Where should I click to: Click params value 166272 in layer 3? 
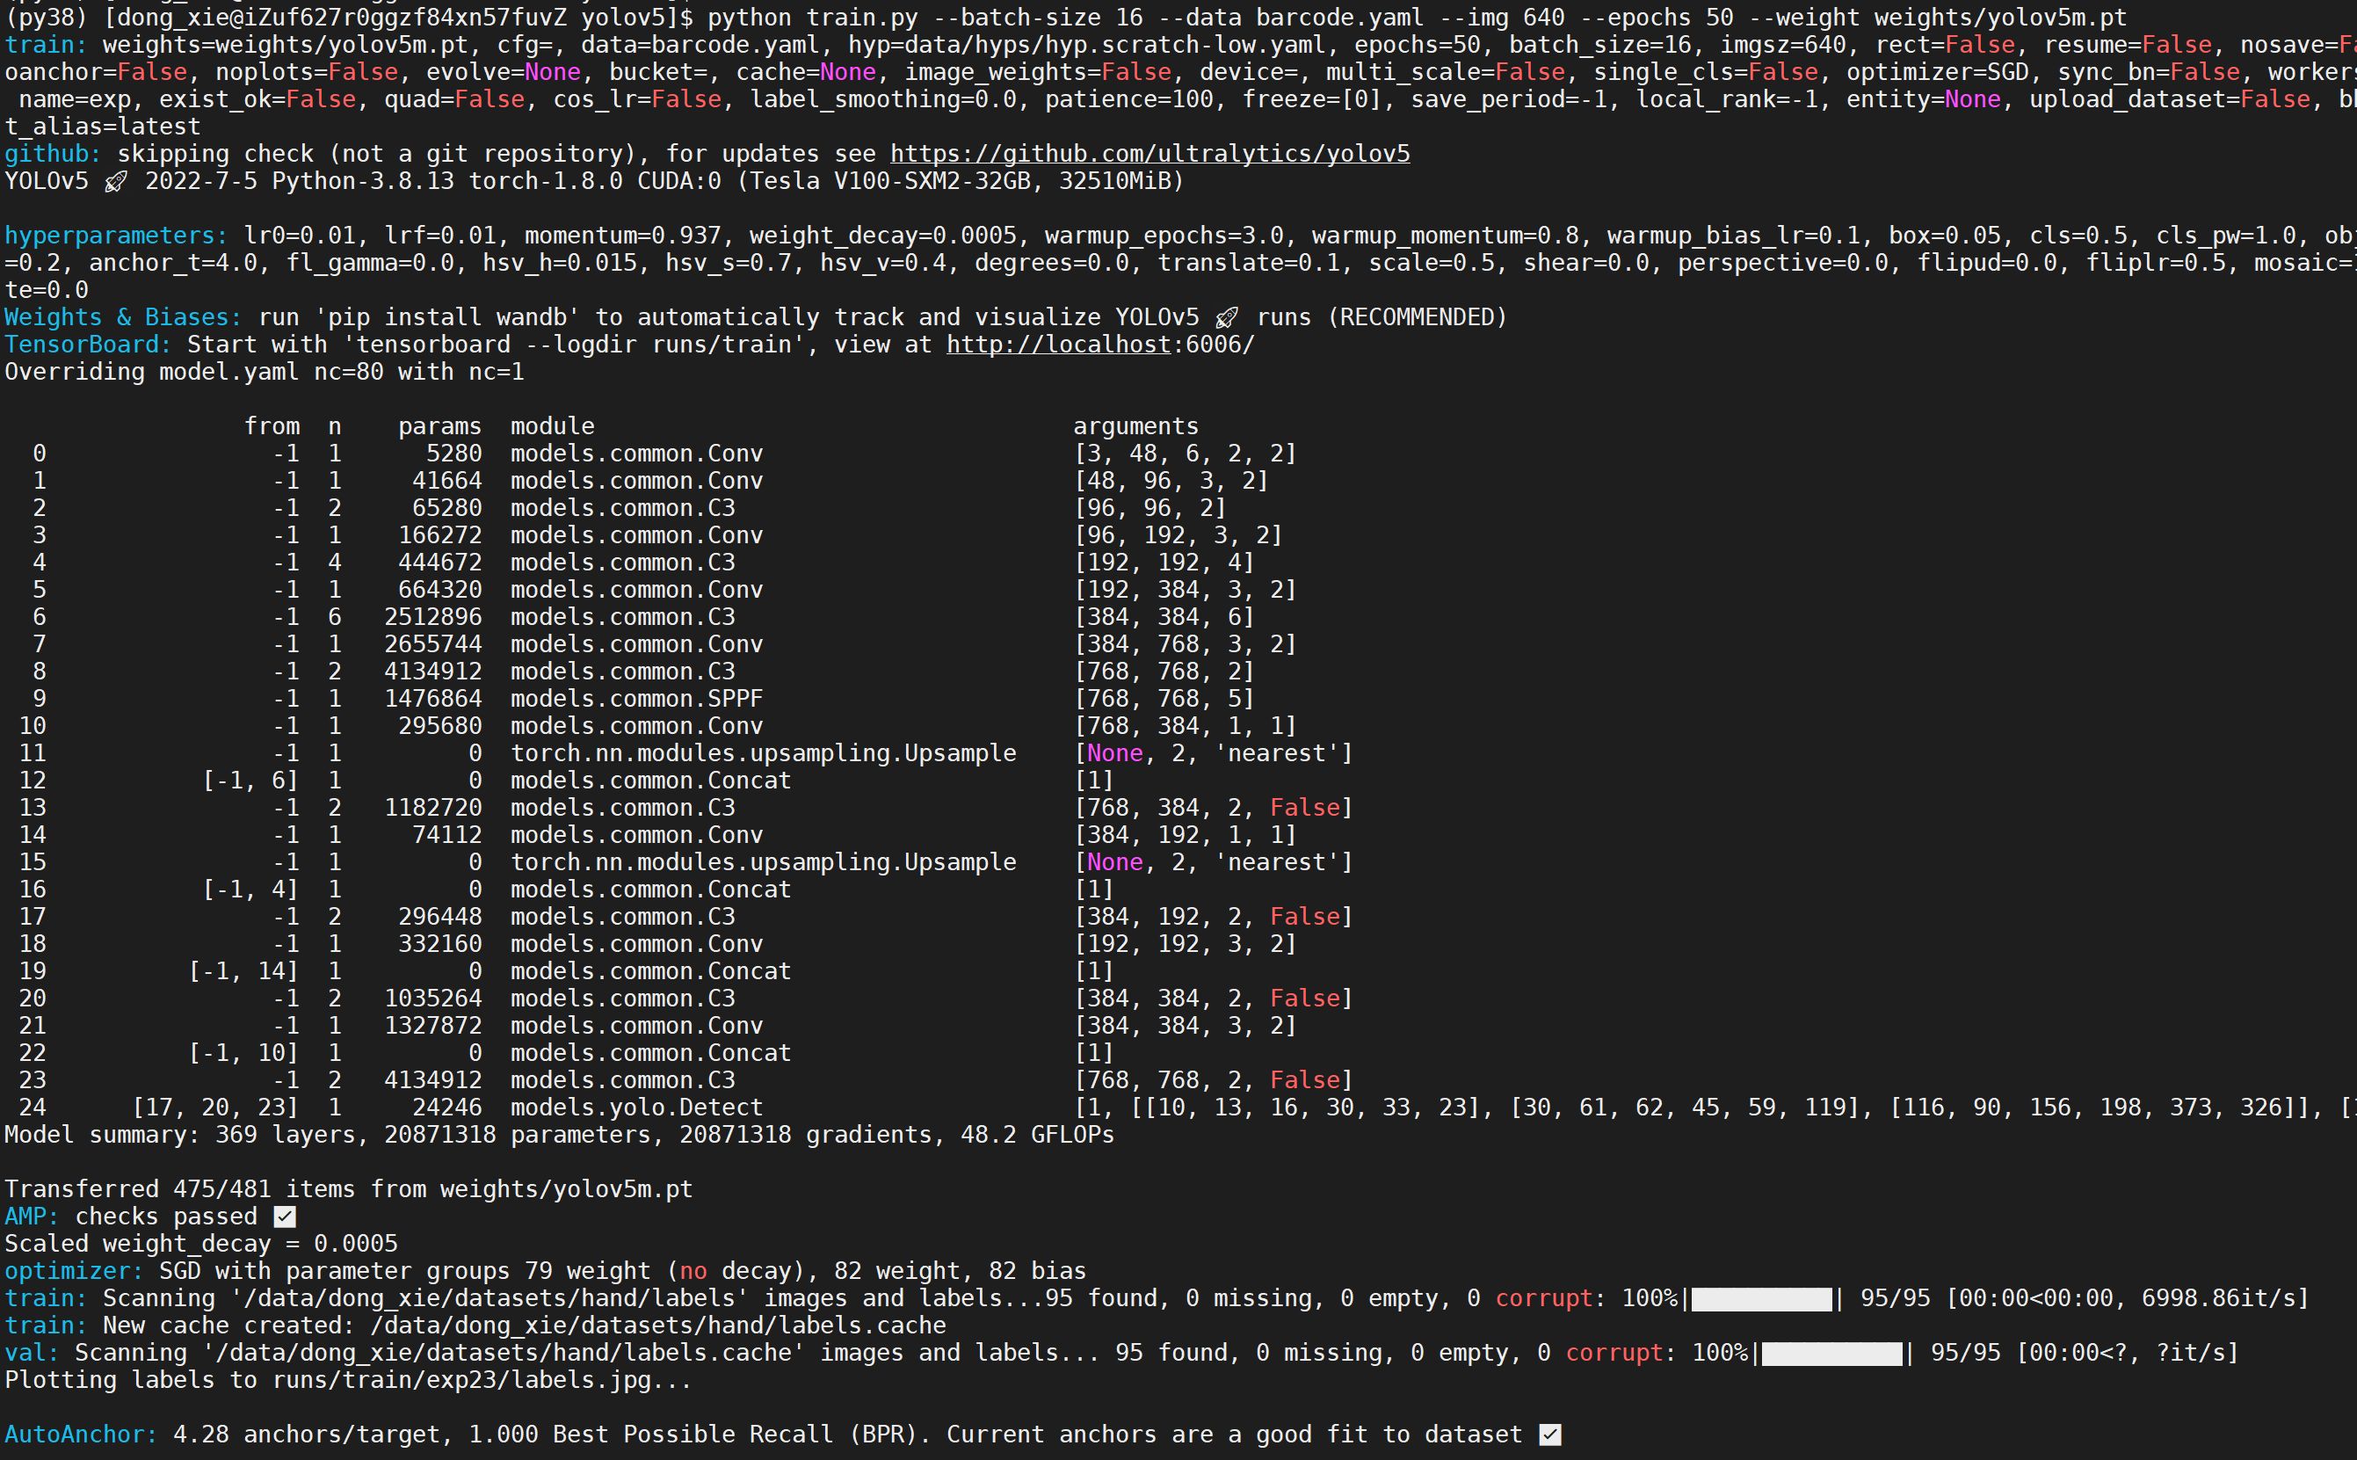(x=440, y=535)
